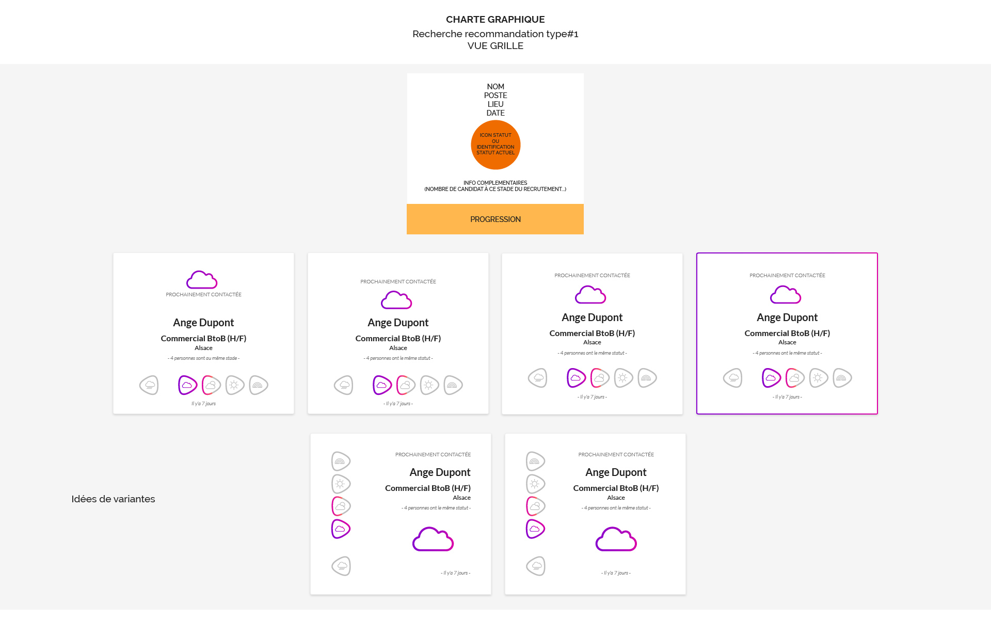The width and height of the screenshot is (991, 620).
Task: Click partly cloudy icon in third card
Action: [600, 378]
